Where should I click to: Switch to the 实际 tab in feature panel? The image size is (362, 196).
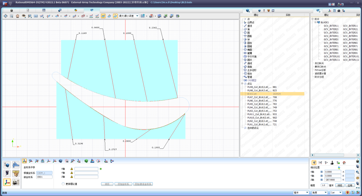(x=288, y=15)
